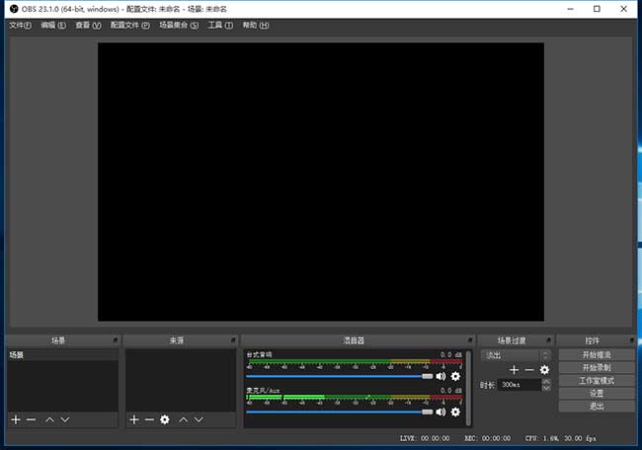This screenshot has width=642, height=450.
Task: Click the 开始推流 button
Action: click(x=597, y=354)
